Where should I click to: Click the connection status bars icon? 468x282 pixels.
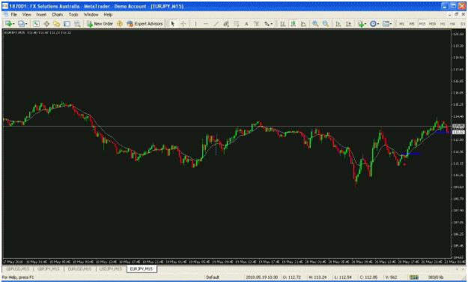click(413, 277)
